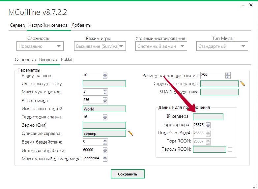Image resolution: width=258 pixels, height=189 pixels.
Task: Increase Территория спавна with up arrow
Action: (x=105, y=116)
